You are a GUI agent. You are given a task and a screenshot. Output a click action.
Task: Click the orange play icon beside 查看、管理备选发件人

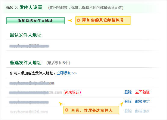[67, 110]
